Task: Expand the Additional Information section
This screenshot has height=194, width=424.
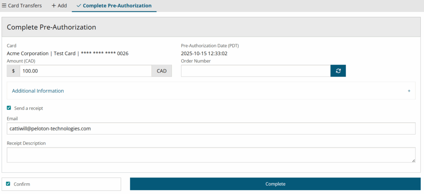Action: (x=38, y=91)
